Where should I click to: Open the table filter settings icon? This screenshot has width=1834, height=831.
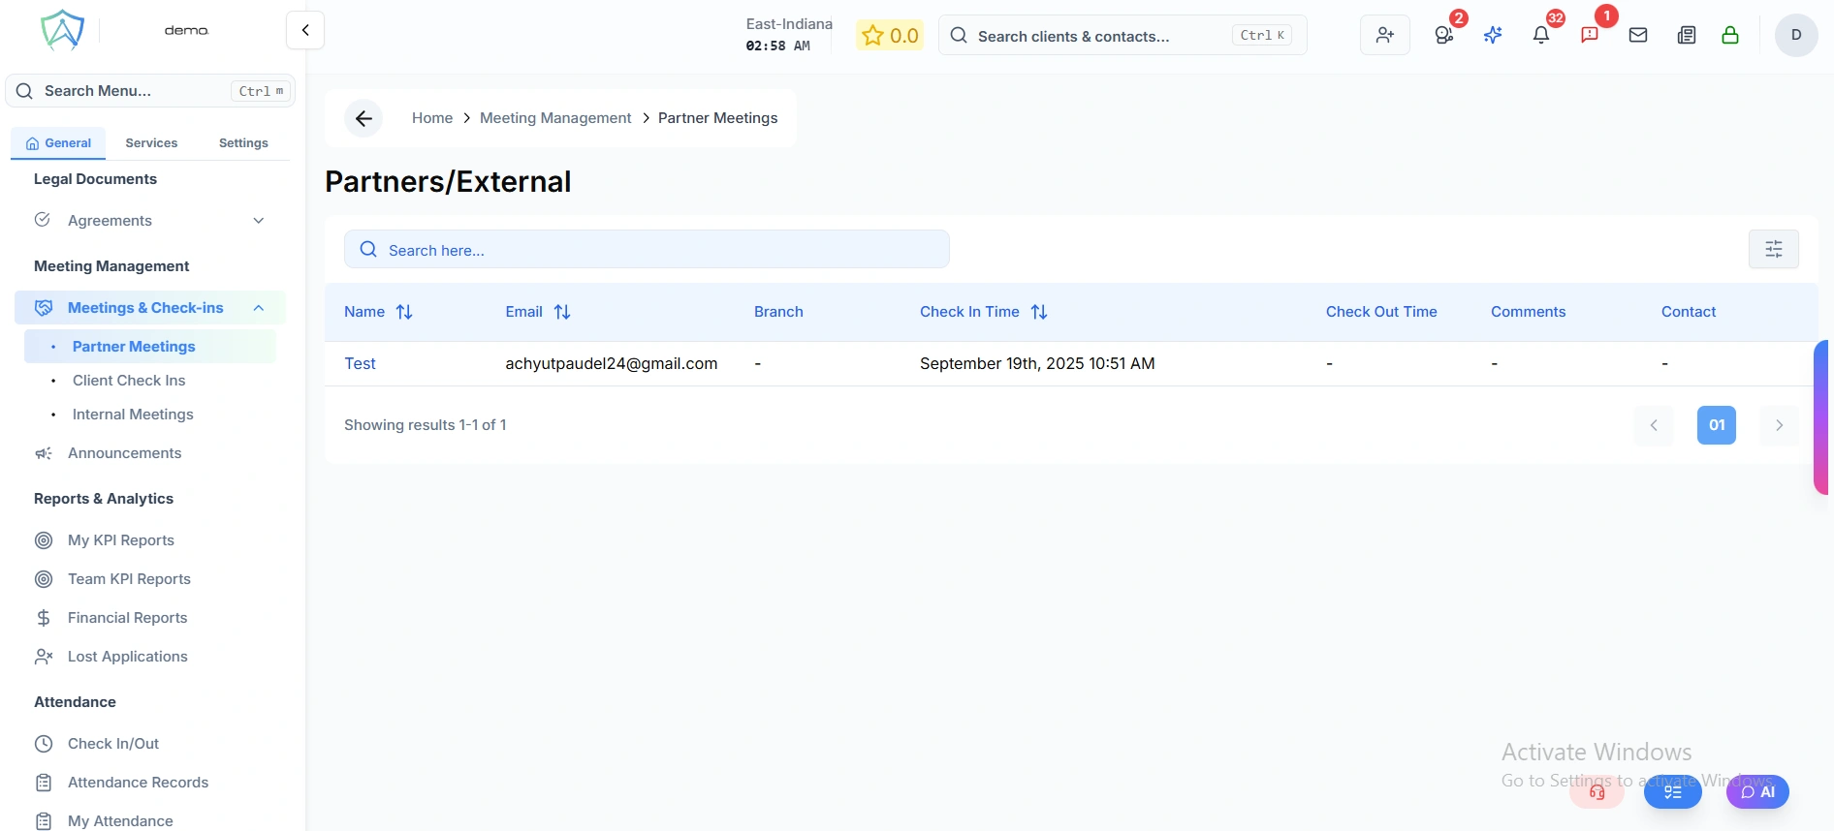1773,249
